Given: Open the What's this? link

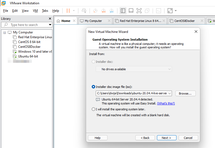Looking at the screenshot, I should pos(166,103).
